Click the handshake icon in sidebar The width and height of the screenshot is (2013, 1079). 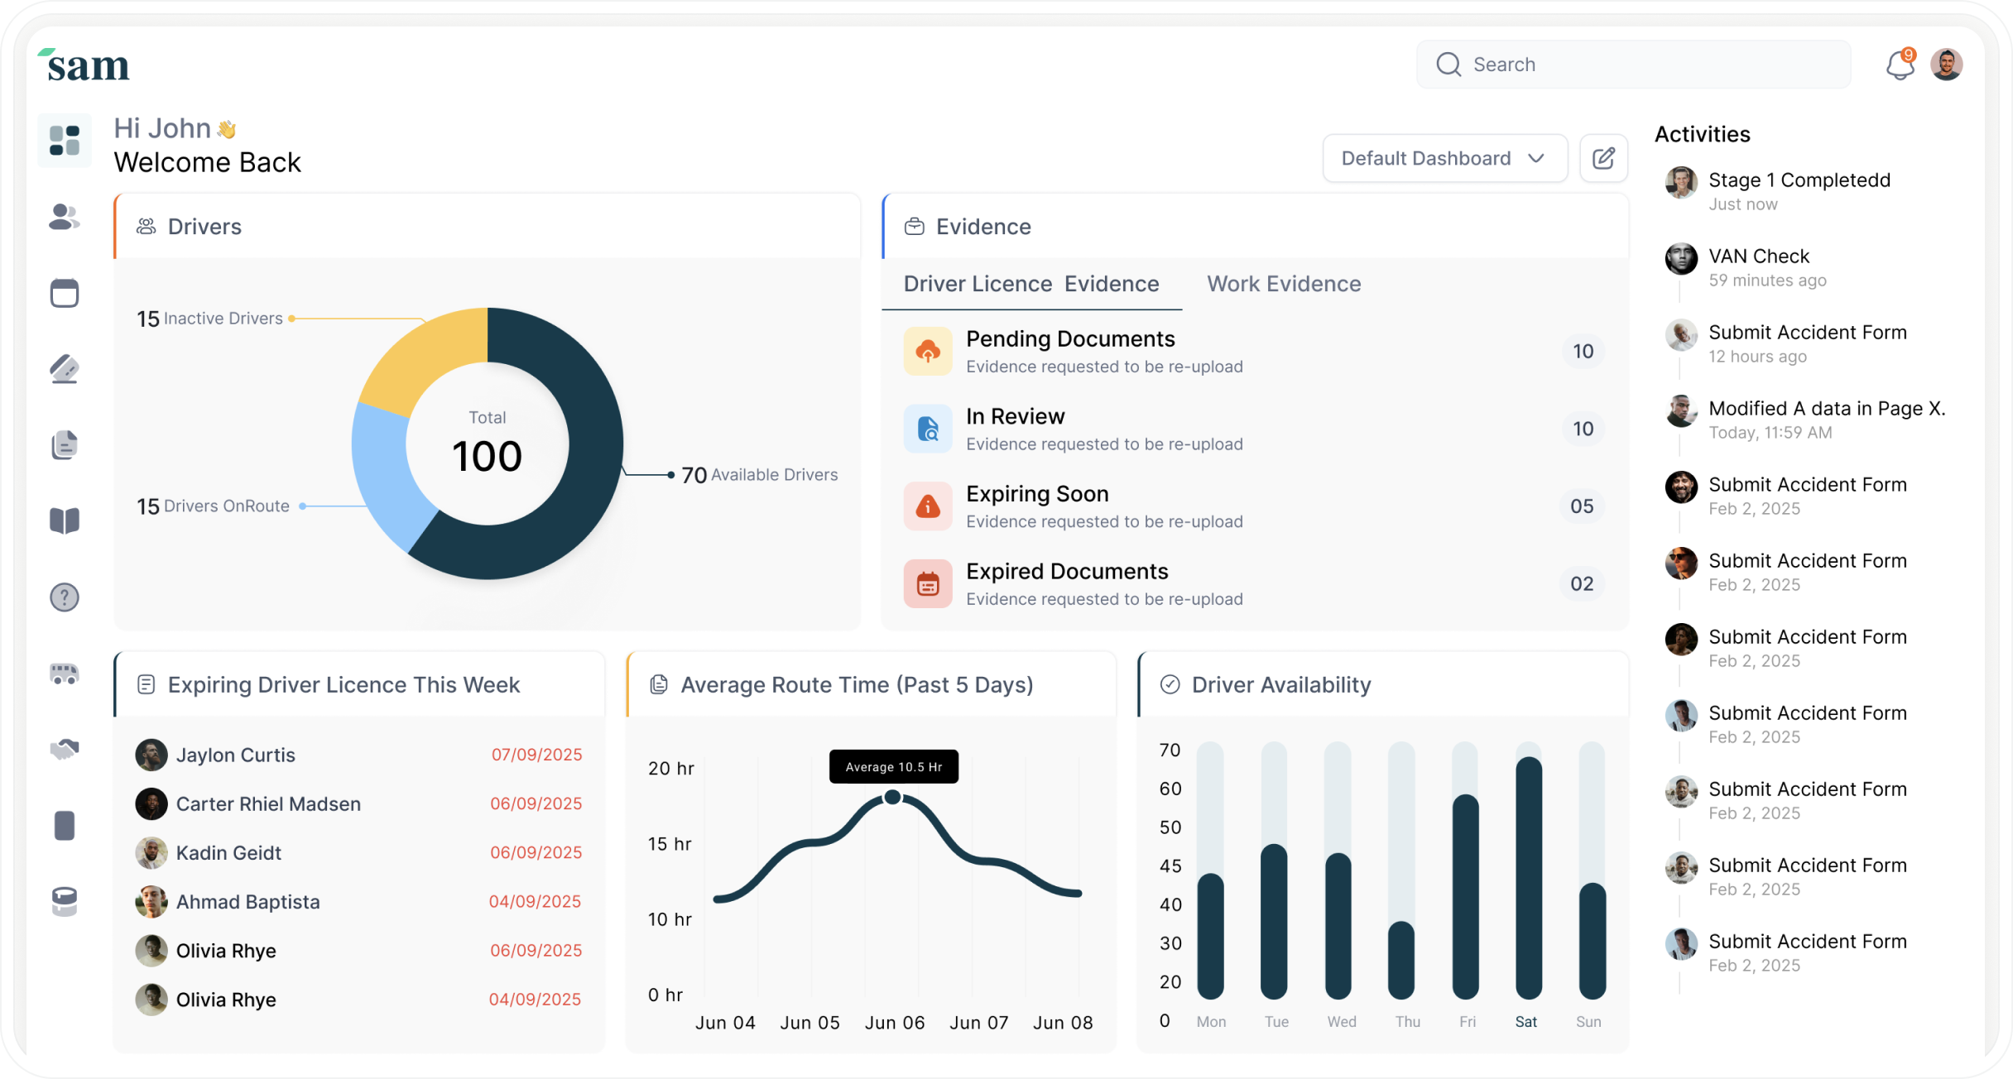(65, 750)
